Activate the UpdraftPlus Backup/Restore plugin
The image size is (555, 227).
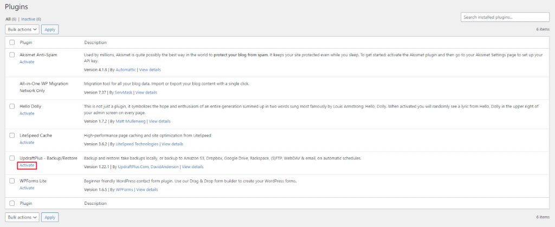[27, 165]
